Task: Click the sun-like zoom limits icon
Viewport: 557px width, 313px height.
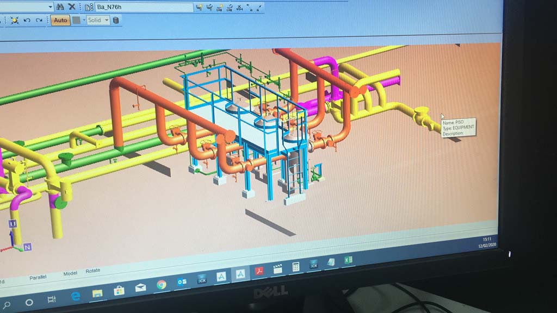Action: [x=15, y=20]
